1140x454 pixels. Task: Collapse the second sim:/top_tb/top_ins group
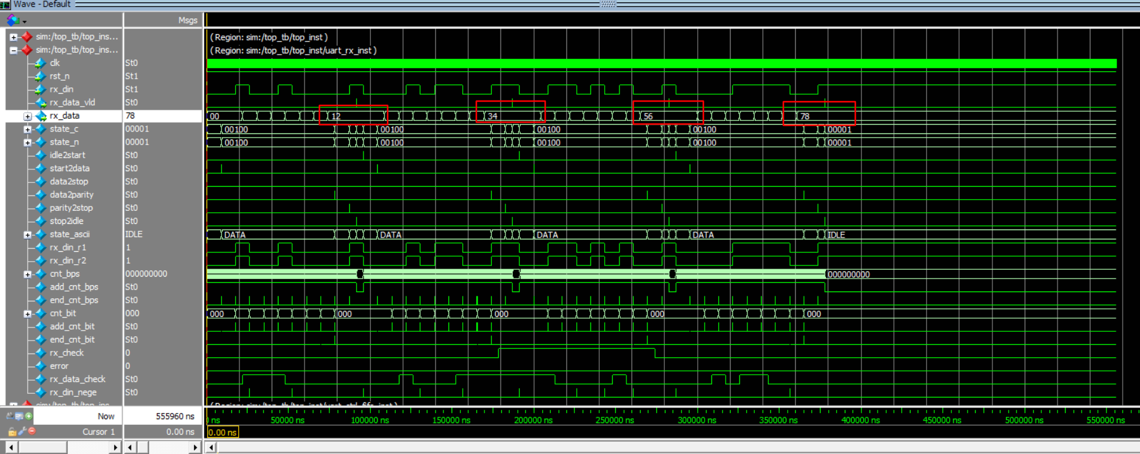click(14, 50)
